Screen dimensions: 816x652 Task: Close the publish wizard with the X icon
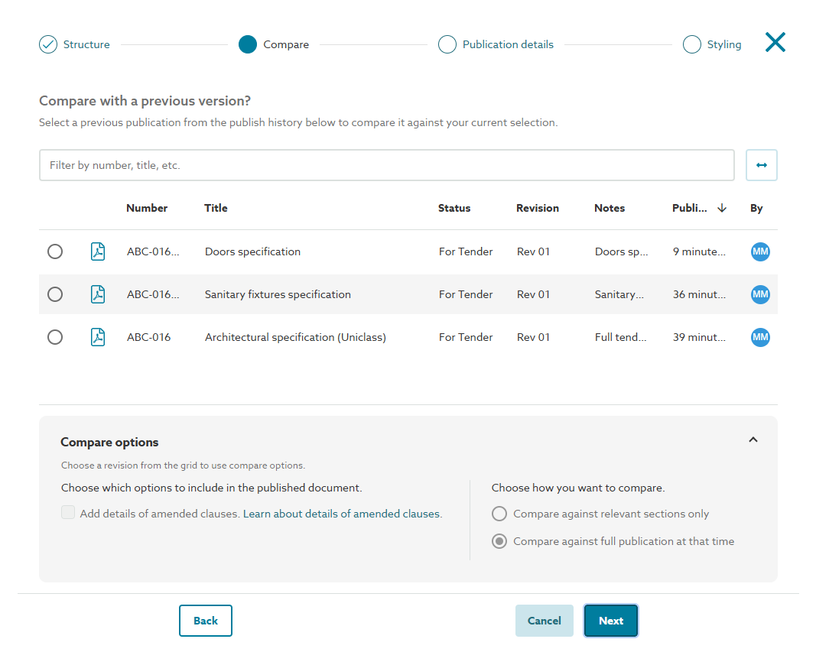(775, 43)
